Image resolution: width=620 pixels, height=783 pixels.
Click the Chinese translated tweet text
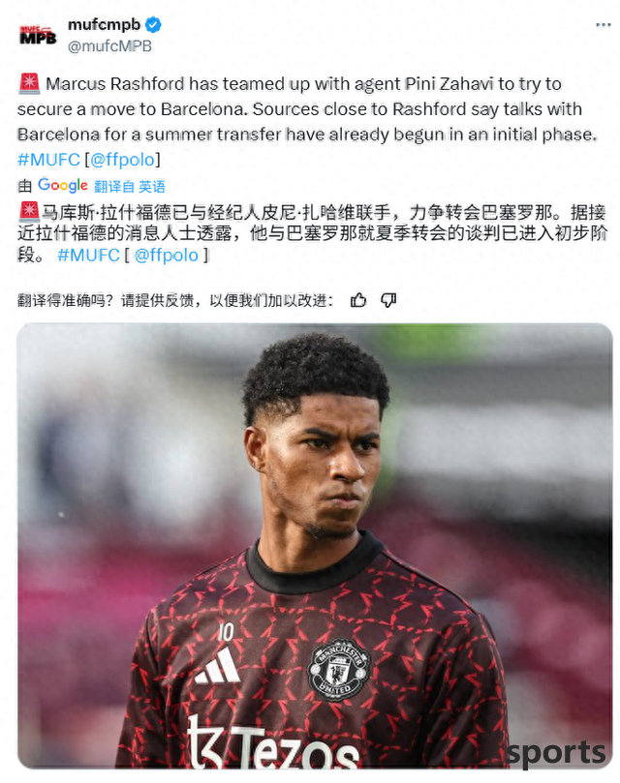point(313,233)
